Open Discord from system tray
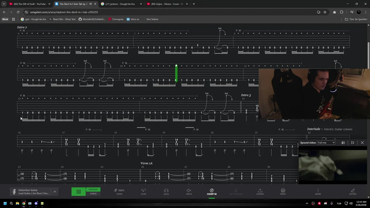This screenshot has height=208, width=370. click(325, 203)
